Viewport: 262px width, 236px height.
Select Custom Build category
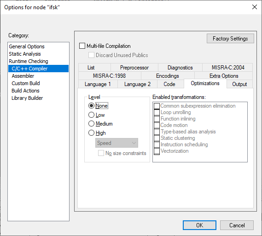[38, 83]
